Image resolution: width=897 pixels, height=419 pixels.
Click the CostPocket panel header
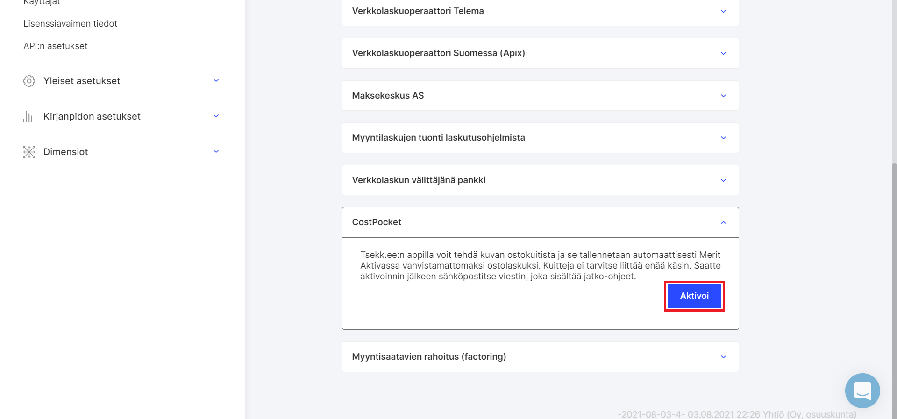[x=540, y=222]
